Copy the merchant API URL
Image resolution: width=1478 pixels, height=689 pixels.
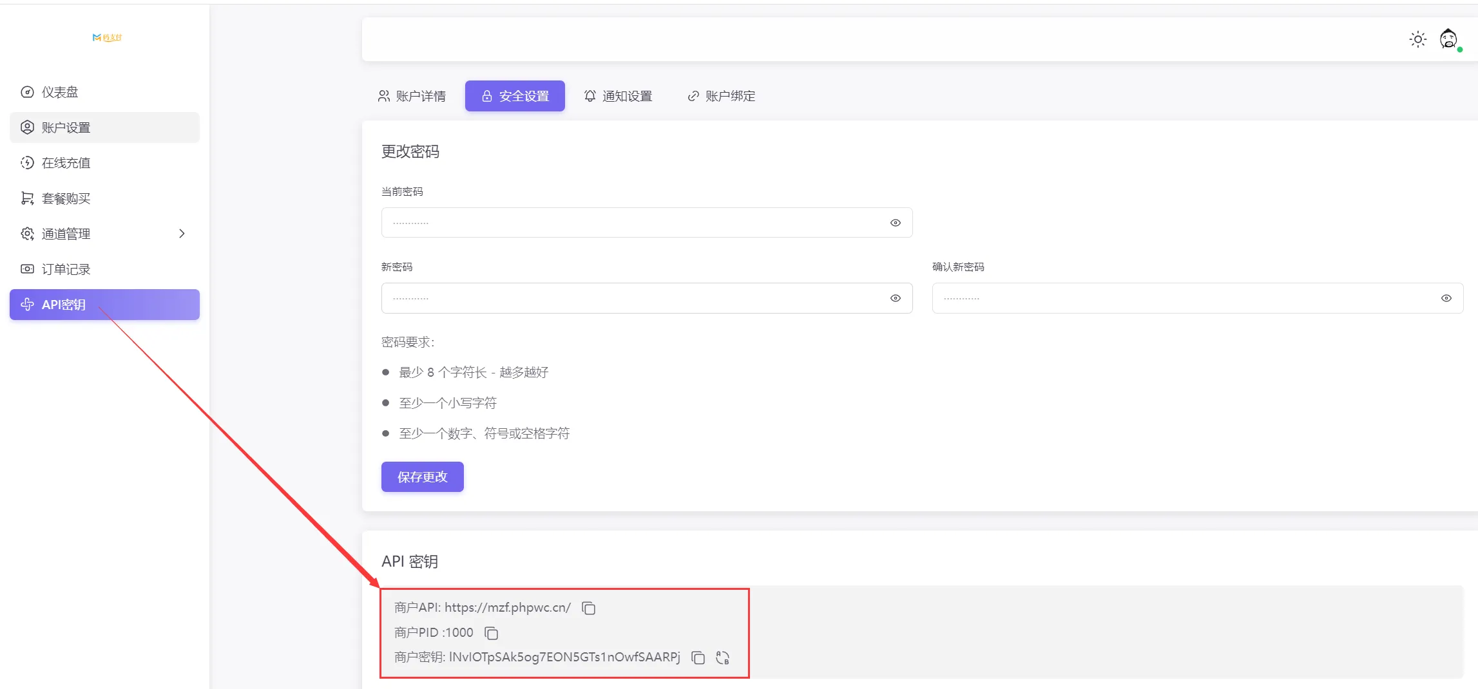pos(588,608)
